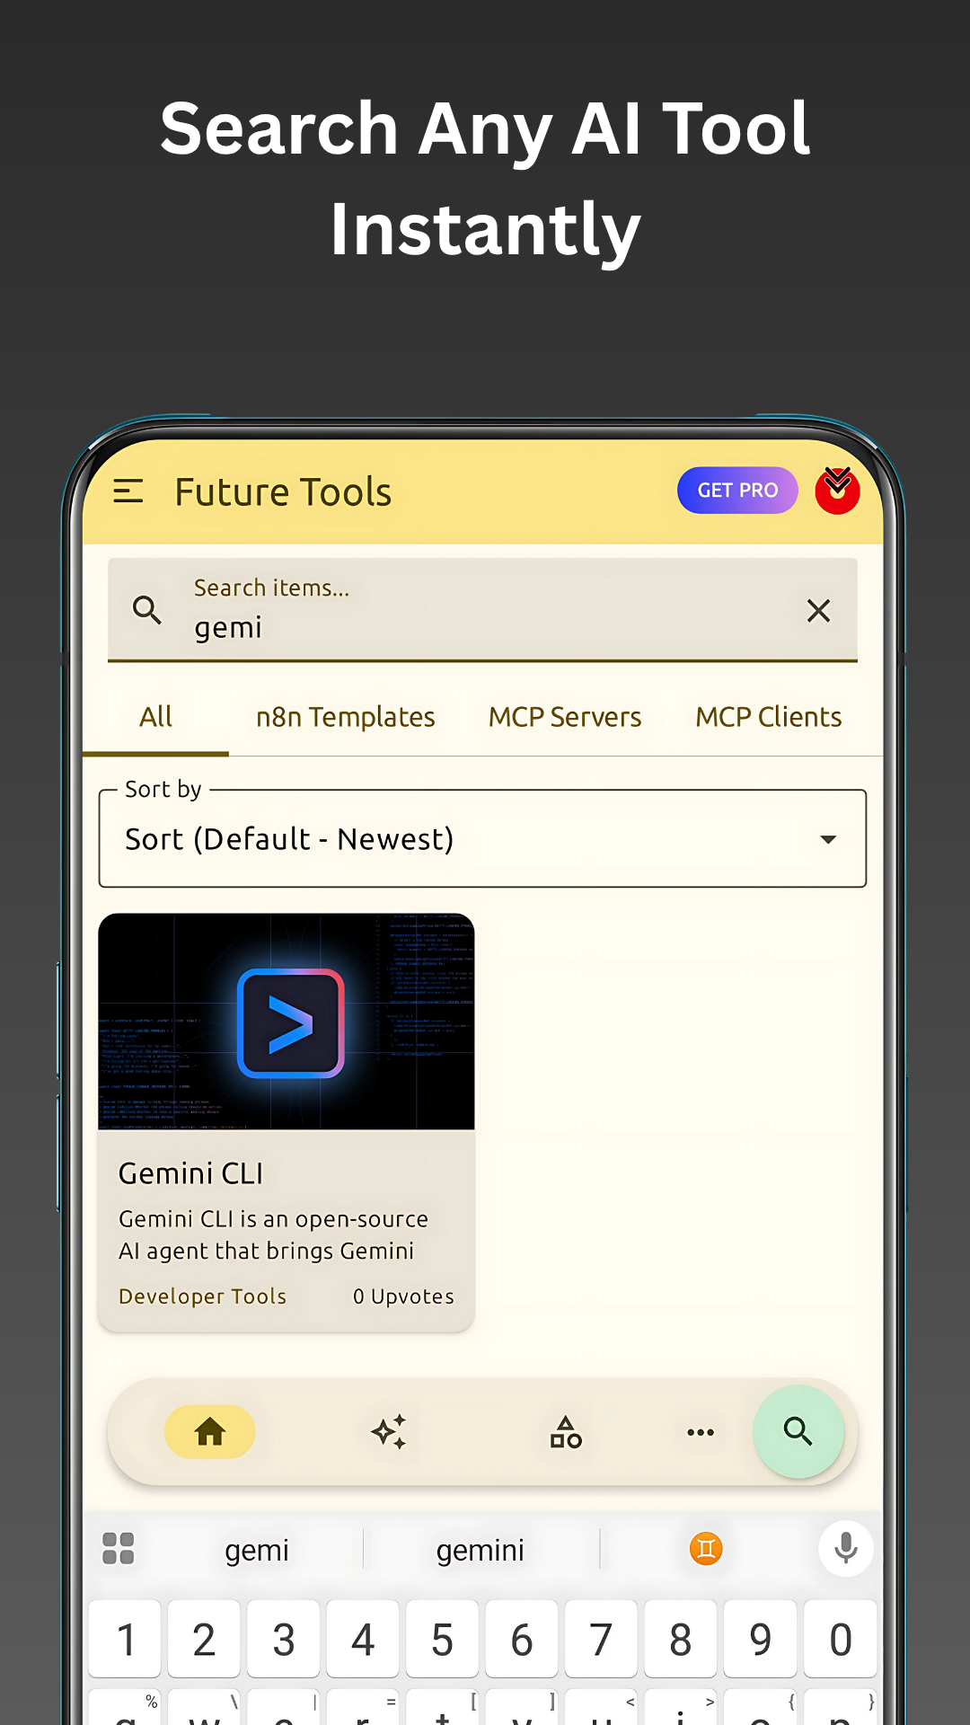Select the MCP Servers tab

(564, 717)
